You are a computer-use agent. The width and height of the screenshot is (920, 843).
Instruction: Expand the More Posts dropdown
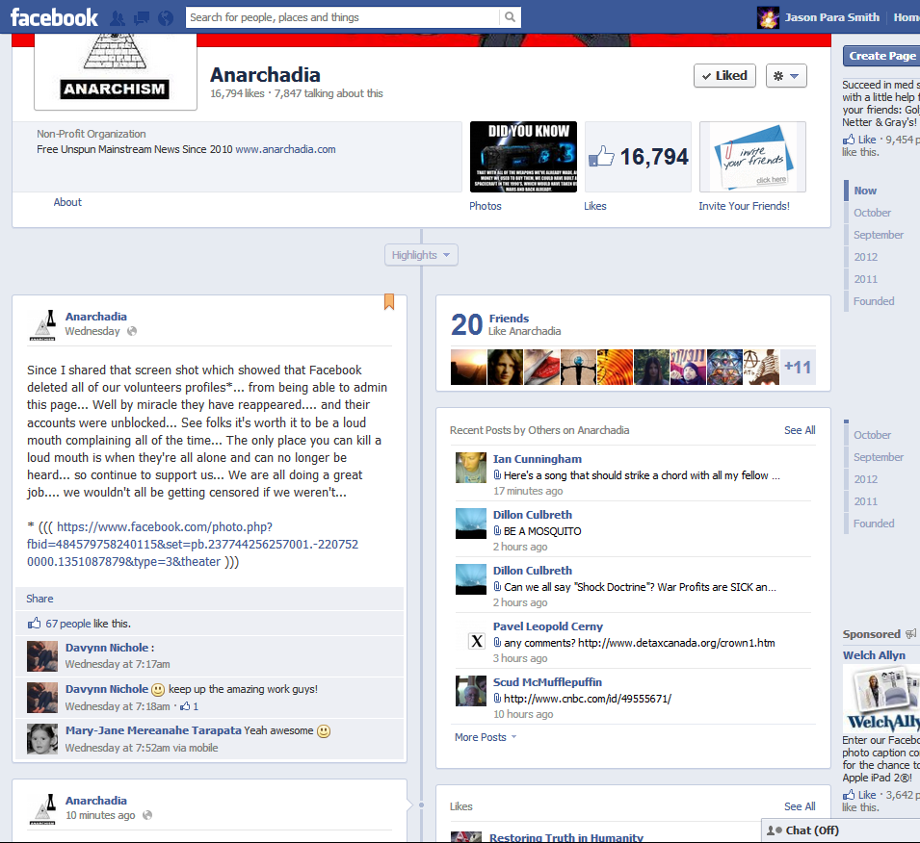(x=486, y=737)
